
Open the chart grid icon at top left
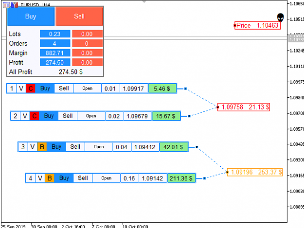tap(6, 5)
